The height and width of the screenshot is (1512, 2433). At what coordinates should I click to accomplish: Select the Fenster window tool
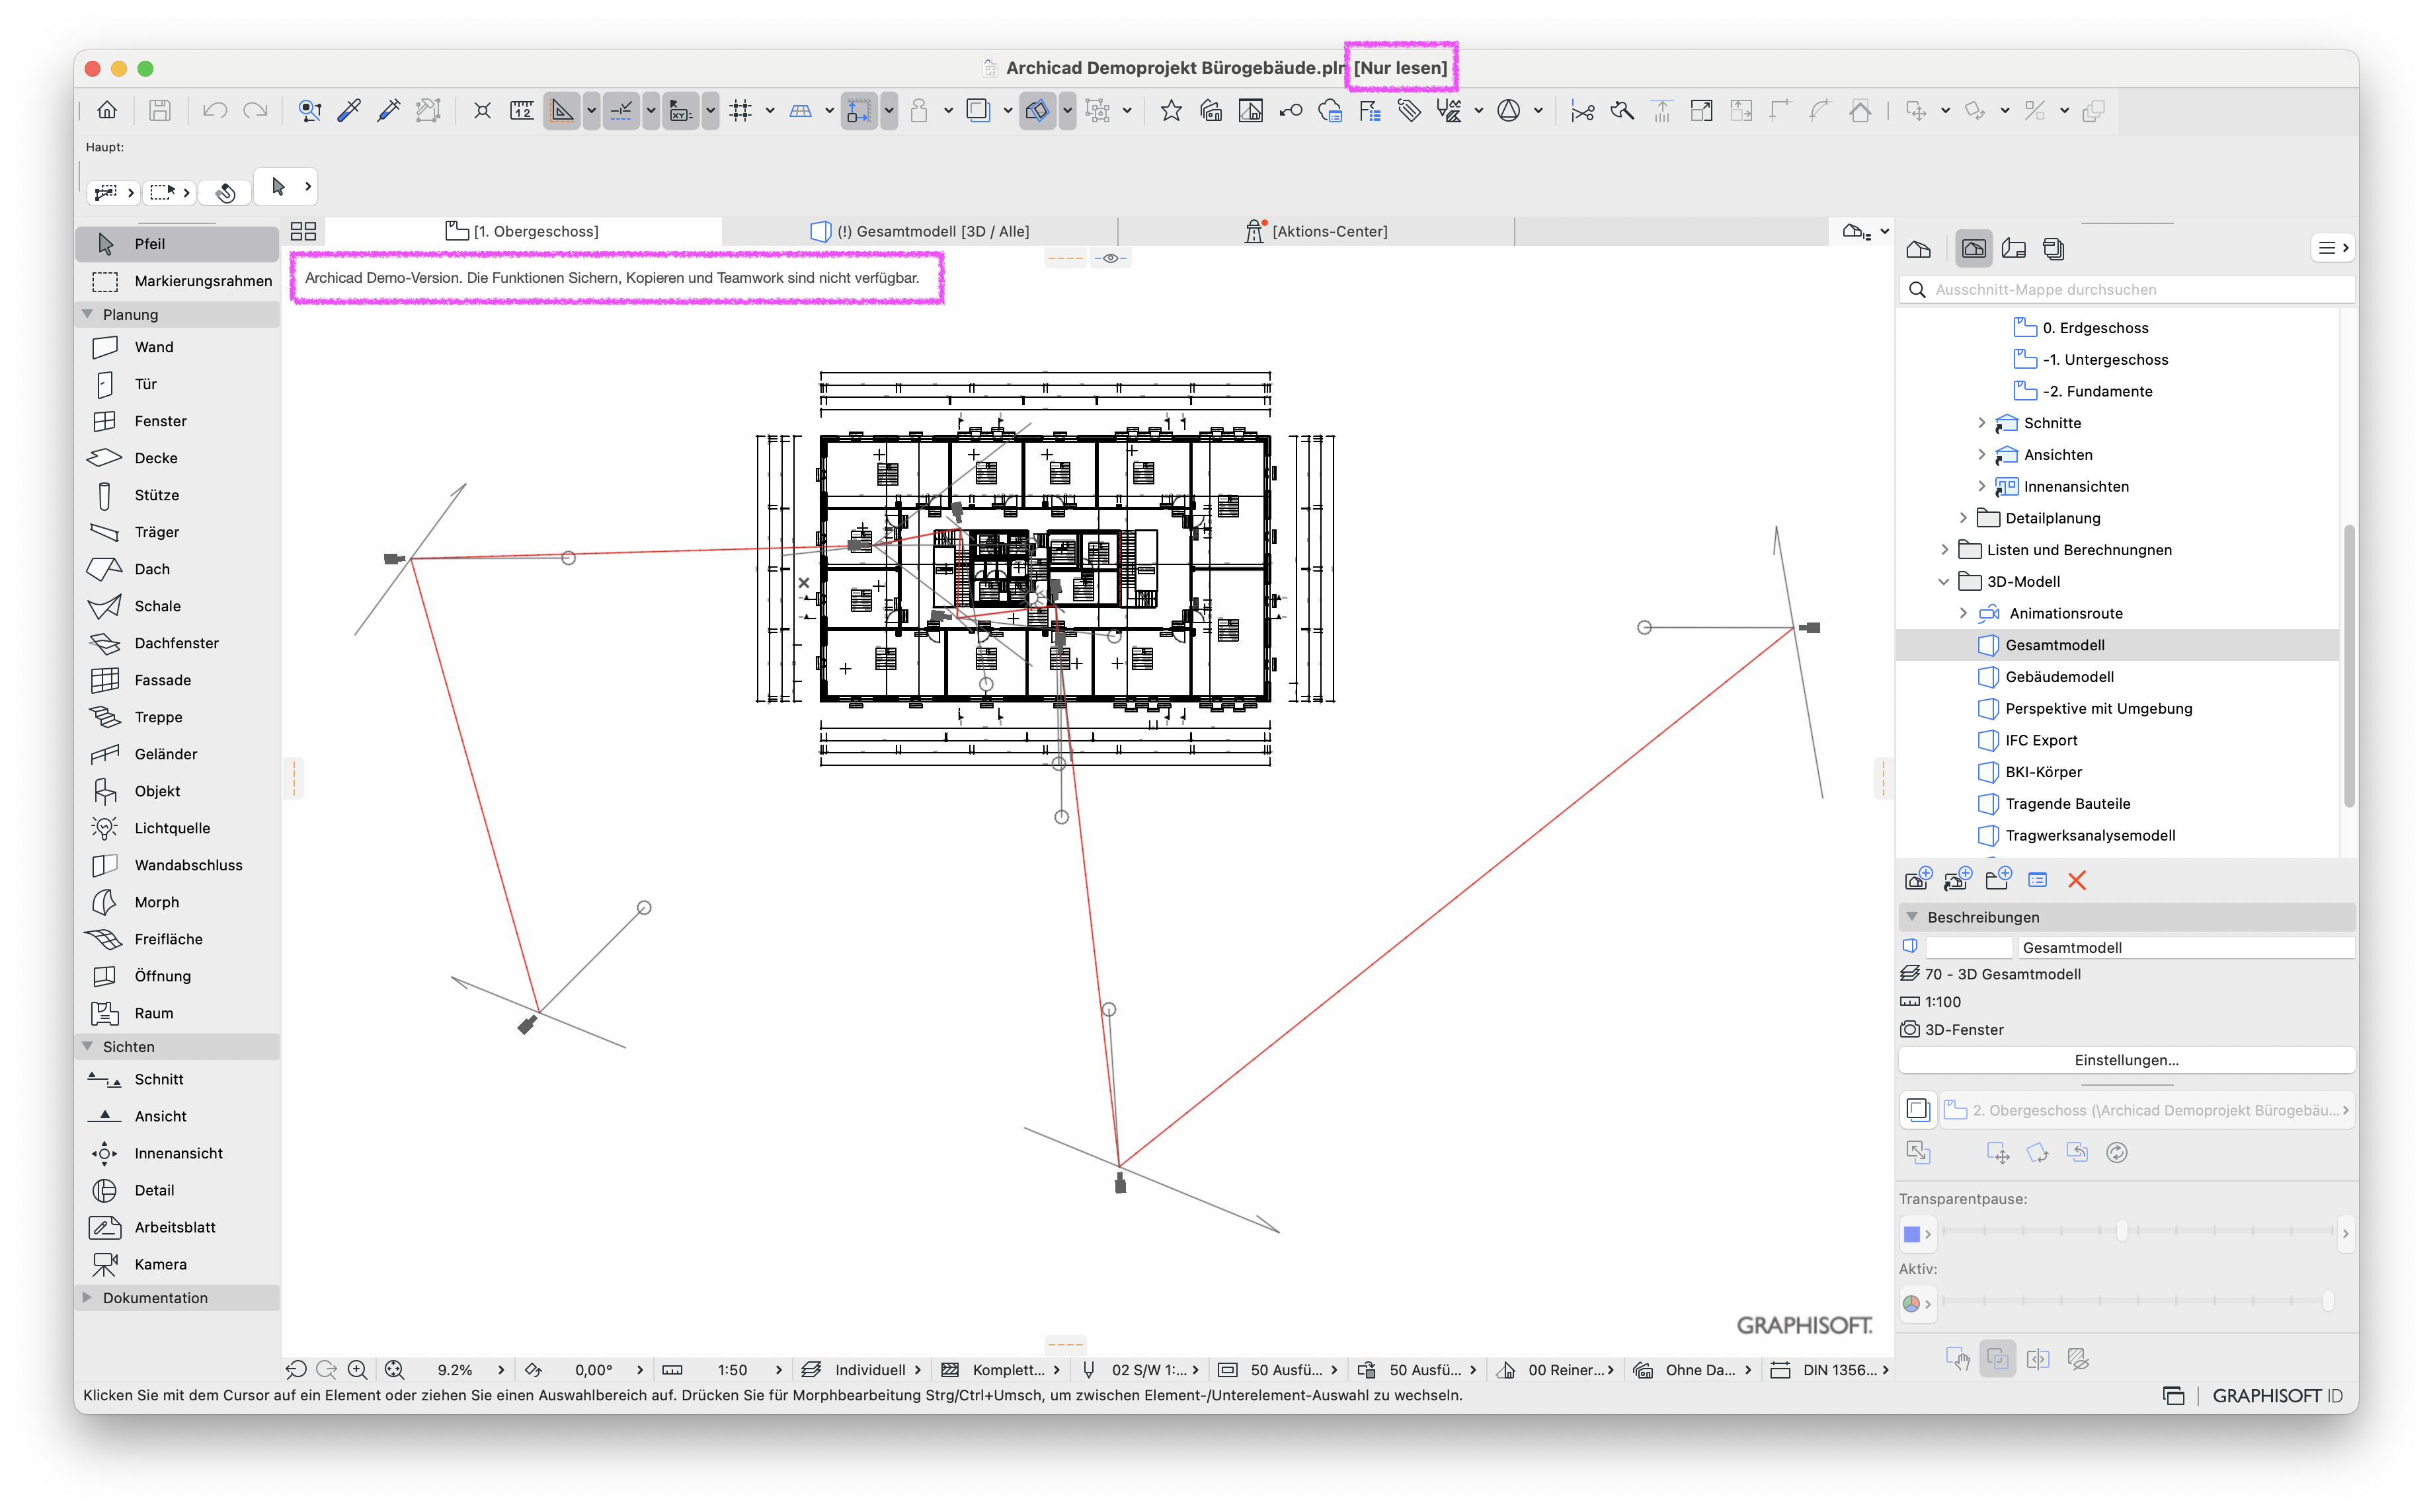176,421
